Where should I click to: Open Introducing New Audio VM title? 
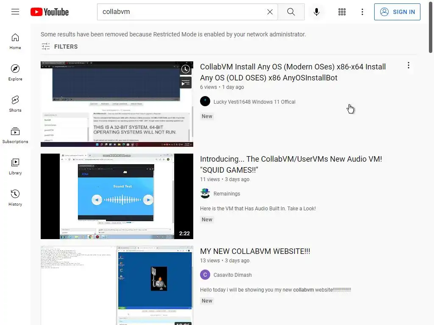tap(291, 165)
